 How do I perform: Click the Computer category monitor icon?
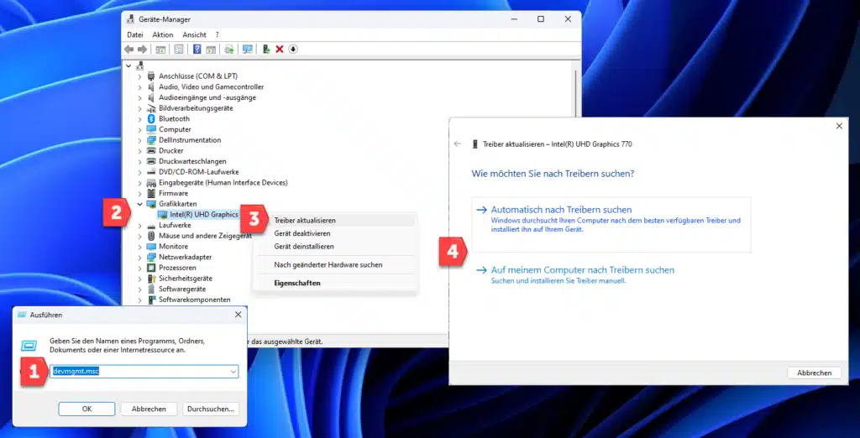point(151,129)
